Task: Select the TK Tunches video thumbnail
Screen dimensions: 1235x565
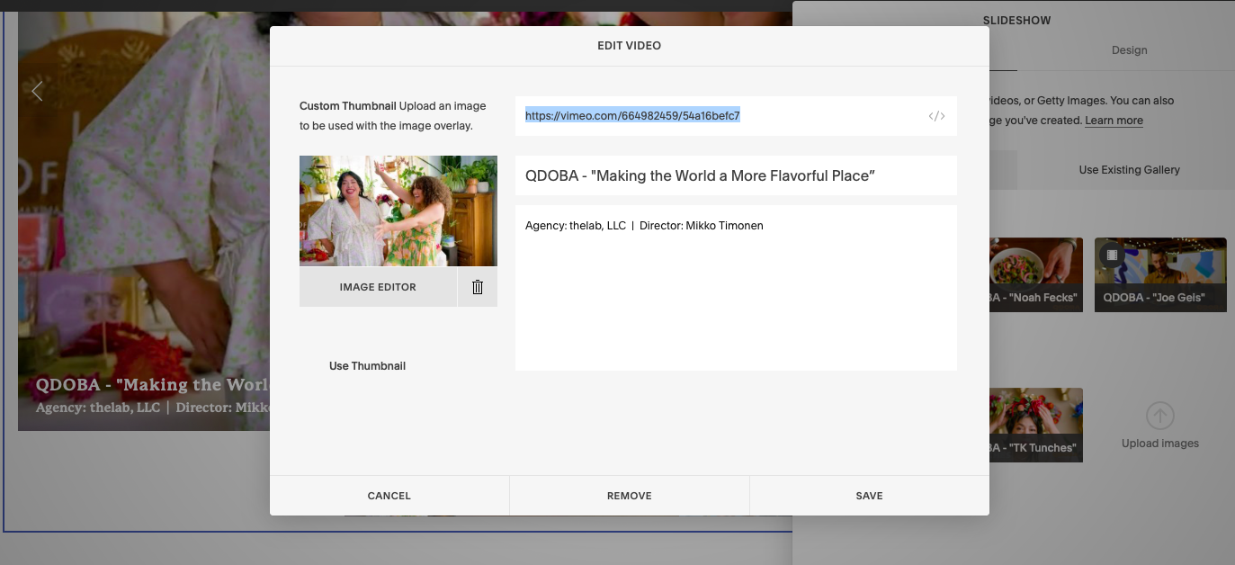Action: [1036, 425]
